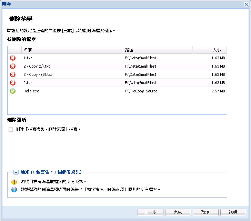Click the red error icon for 2 - Copy (2).txt
Screen dimensions: 251x221
[13, 66]
